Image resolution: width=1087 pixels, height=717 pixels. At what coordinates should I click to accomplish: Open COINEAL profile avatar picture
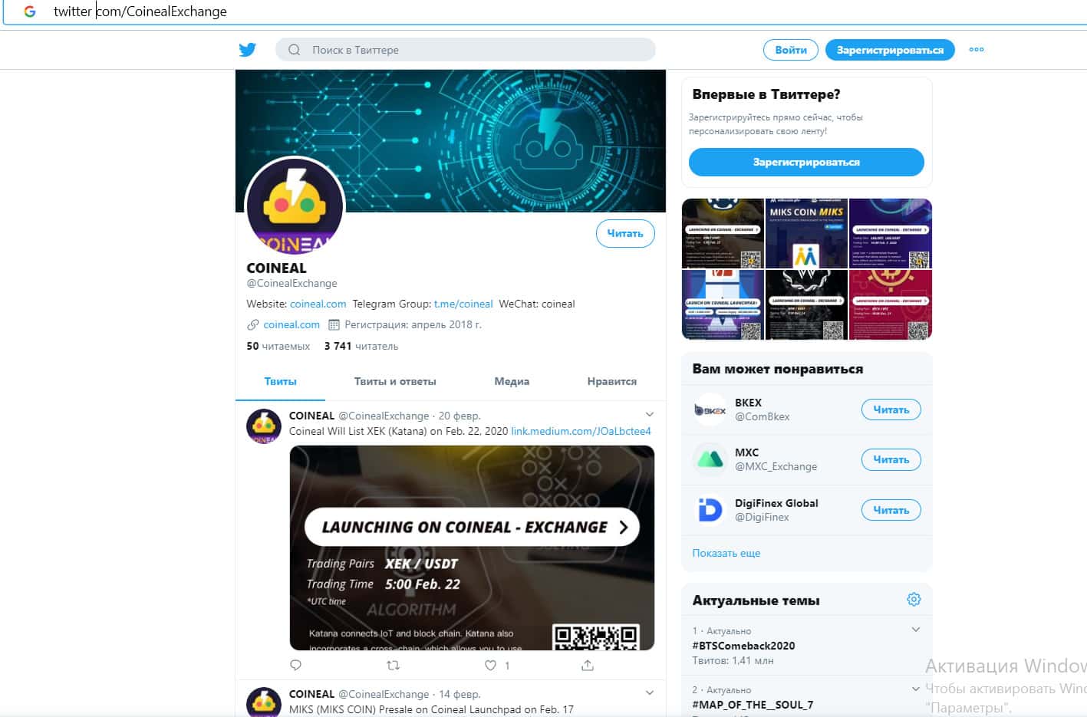tap(295, 206)
